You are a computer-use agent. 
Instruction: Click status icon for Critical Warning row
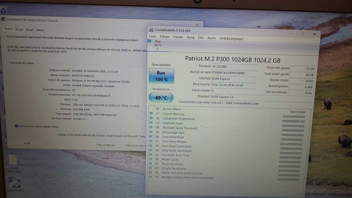tap(151, 114)
